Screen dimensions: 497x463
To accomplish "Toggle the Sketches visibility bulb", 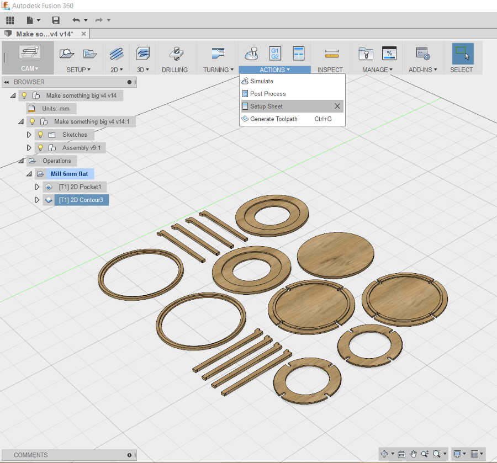I will pyautogui.click(x=40, y=135).
